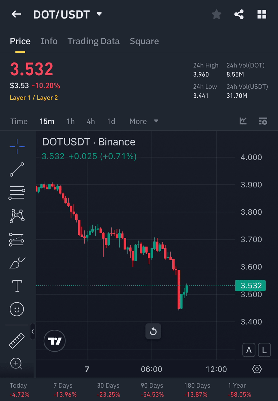Screen dimensions: 278x401
Task: Click the 1 Year -58.05% change
Action: (239, 390)
